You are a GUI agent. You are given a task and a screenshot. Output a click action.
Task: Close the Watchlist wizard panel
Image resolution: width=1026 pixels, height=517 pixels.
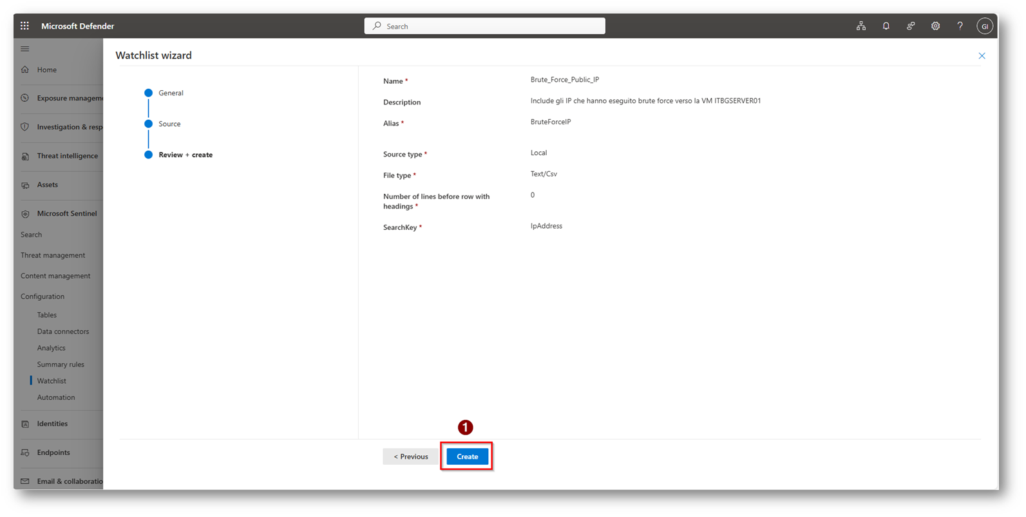[x=982, y=56]
